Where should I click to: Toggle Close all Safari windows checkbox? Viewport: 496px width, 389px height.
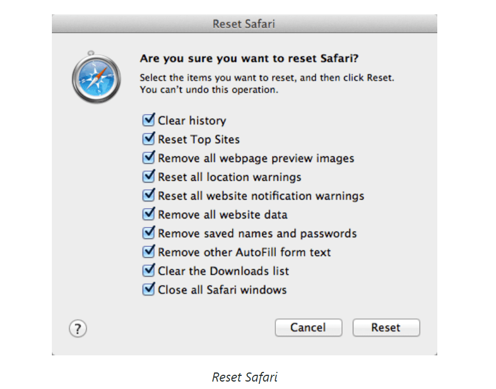(148, 289)
